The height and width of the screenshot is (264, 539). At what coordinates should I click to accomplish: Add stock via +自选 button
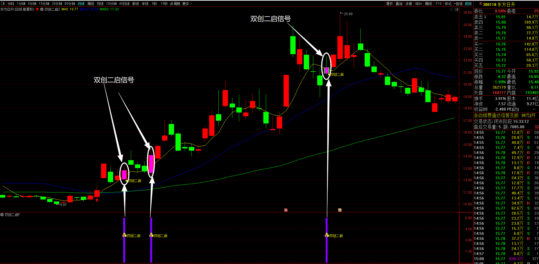458,4
